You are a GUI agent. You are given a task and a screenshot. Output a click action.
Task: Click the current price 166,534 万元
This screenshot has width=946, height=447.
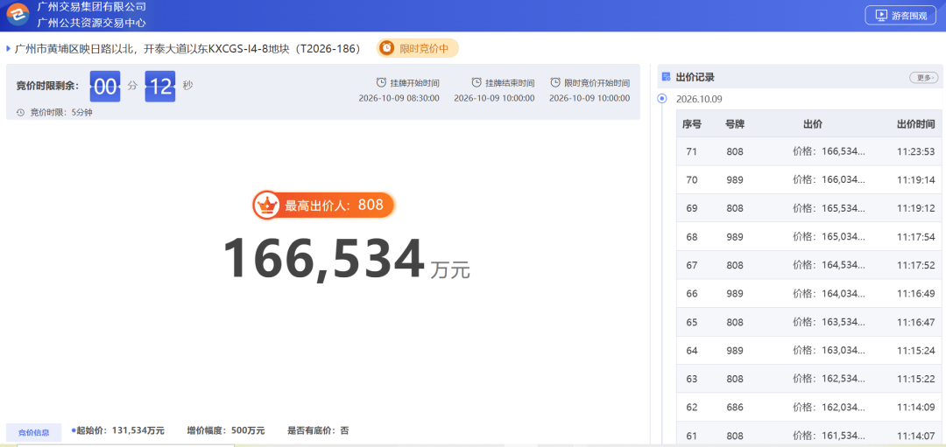click(x=346, y=261)
